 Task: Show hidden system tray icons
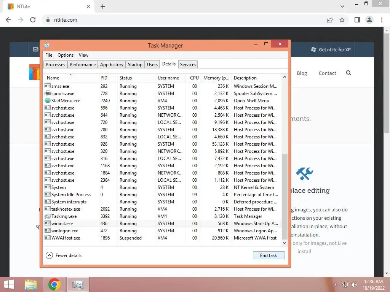[336, 285]
